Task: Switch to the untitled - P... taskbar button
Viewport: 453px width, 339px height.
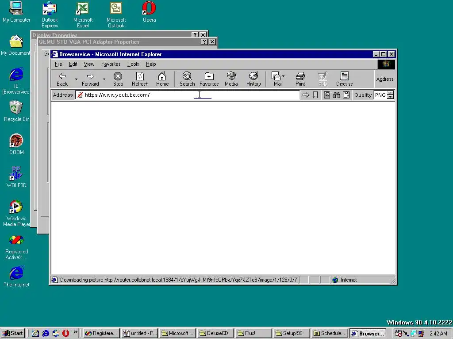Action: click(x=139, y=333)
